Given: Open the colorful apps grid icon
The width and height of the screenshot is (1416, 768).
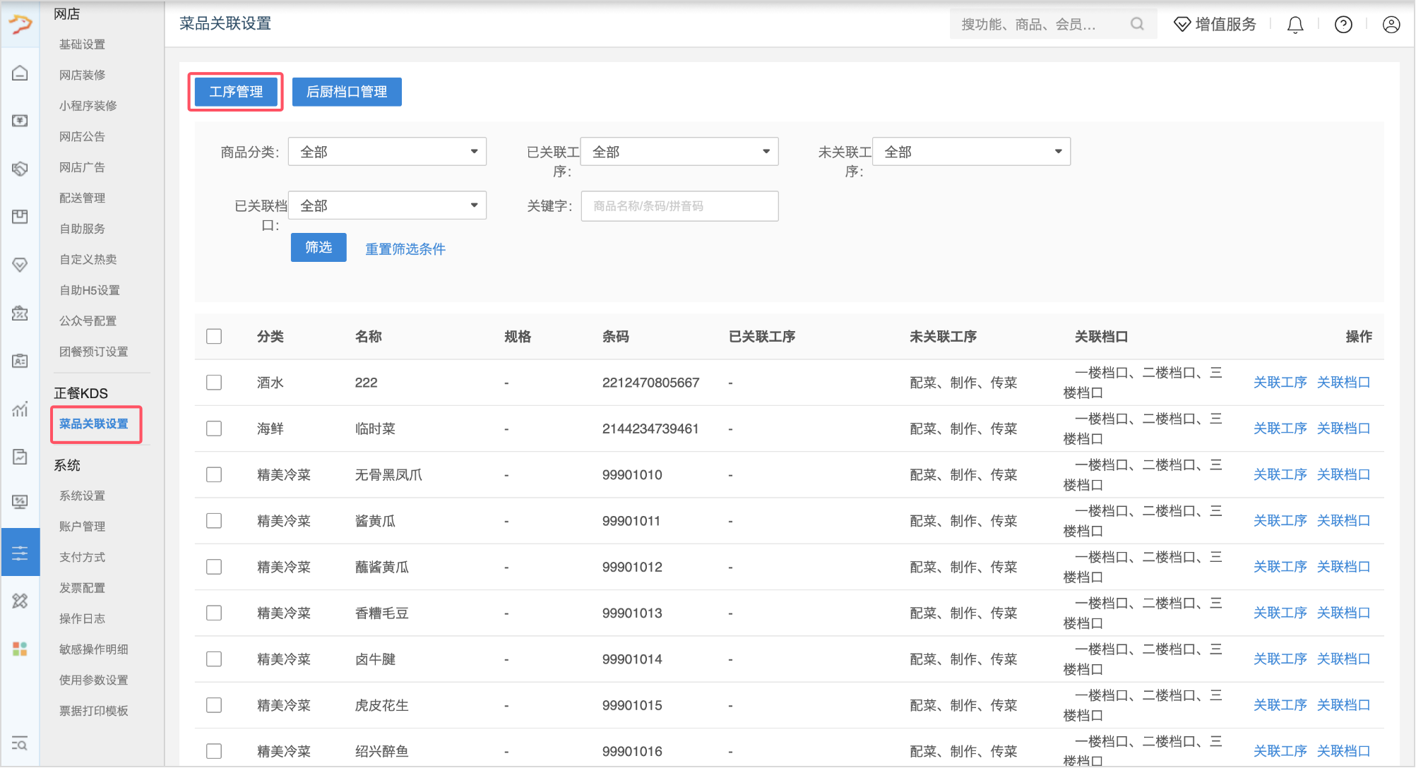Looking at the screenshot, I should [x=20, y=649].
